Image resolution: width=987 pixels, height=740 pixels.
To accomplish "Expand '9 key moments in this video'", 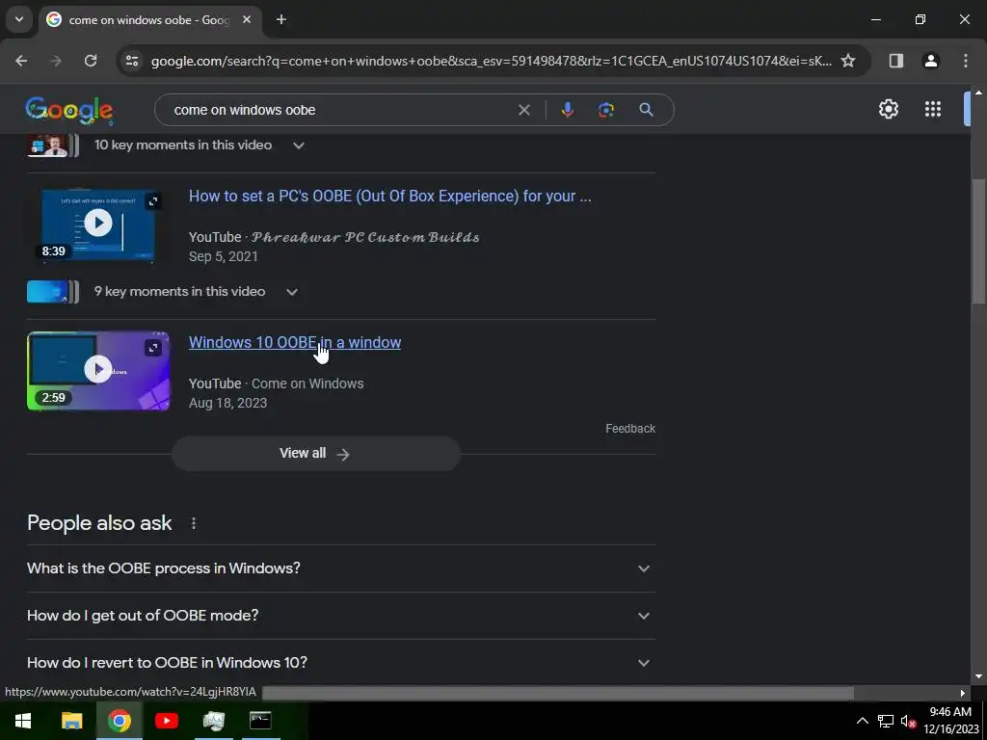I will [x=292, y=292].
